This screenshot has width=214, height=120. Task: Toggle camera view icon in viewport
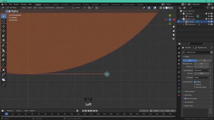pyautogui.click(x=174, y=35)
